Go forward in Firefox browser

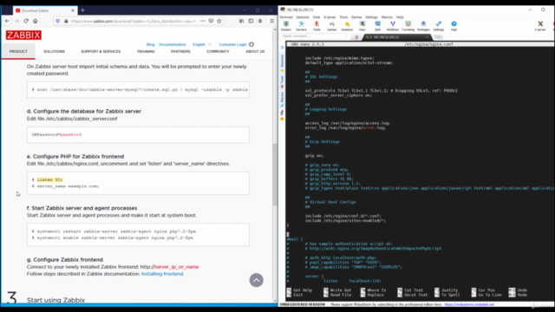click(x=16, y=21)
